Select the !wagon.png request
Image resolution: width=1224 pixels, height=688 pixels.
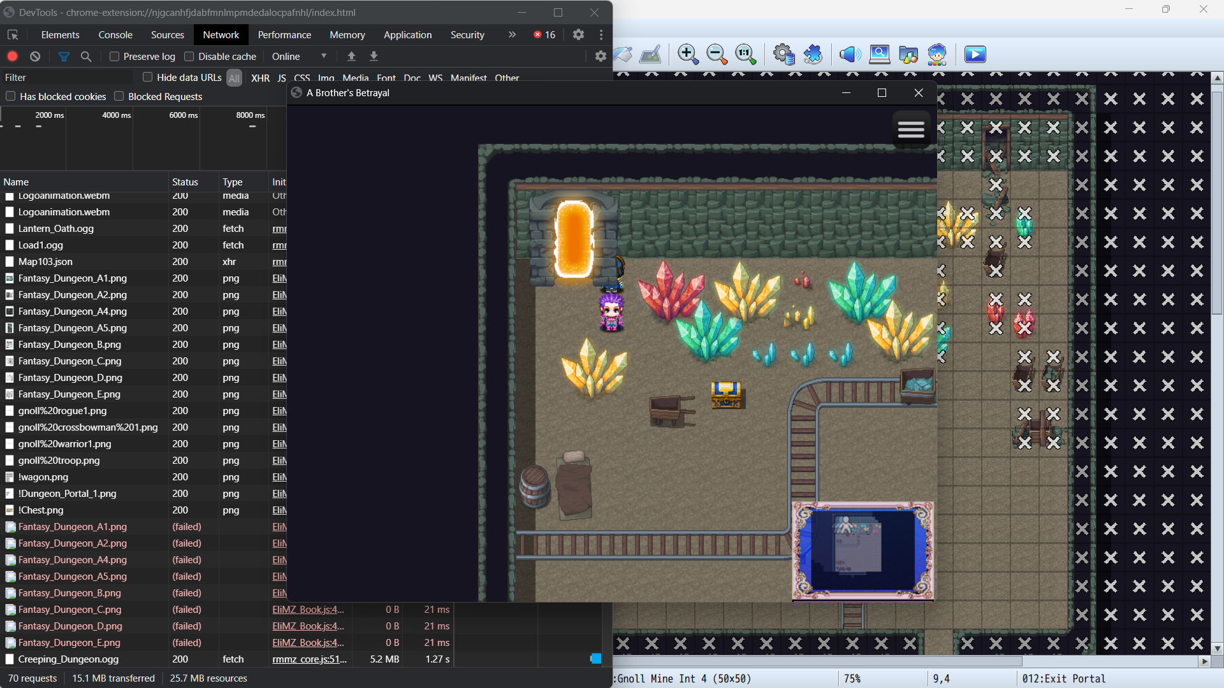tap(143, 477)
